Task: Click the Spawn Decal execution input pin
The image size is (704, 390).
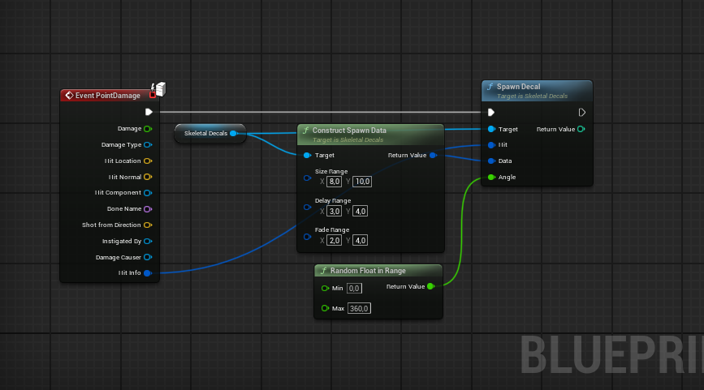Action: tap(490, 113)
